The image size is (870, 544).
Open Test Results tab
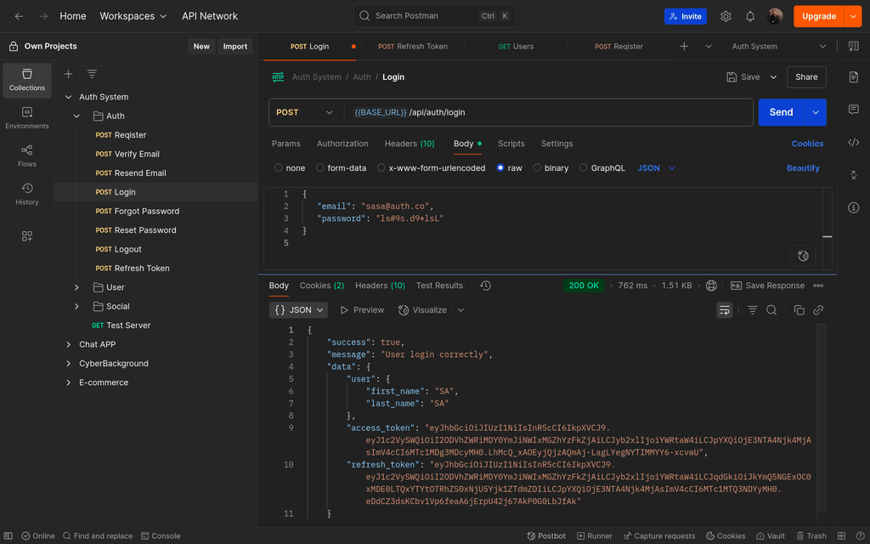pyautogui.click(x=439, y=286)
